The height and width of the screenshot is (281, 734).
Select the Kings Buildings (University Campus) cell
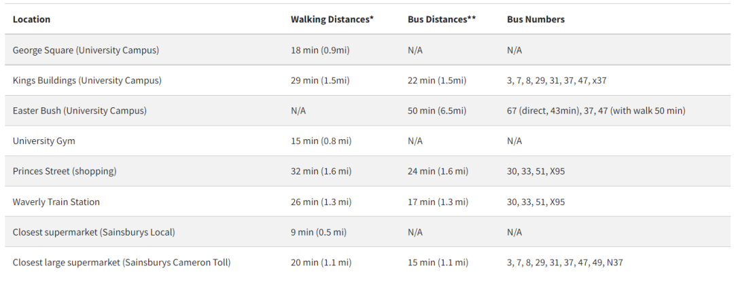[x=87, y=80]
